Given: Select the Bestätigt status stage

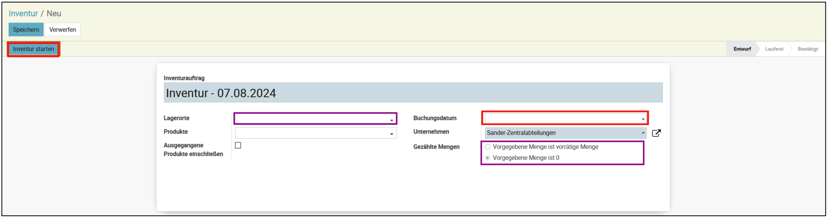Looking at the screenshot, I should click(x=807, y=49).
